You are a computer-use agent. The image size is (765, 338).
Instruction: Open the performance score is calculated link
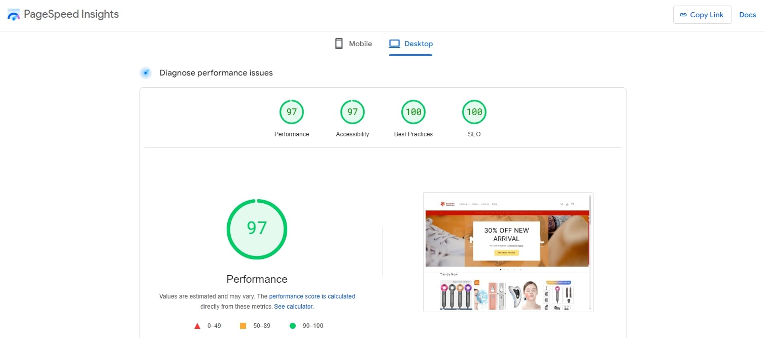(312, 296)
